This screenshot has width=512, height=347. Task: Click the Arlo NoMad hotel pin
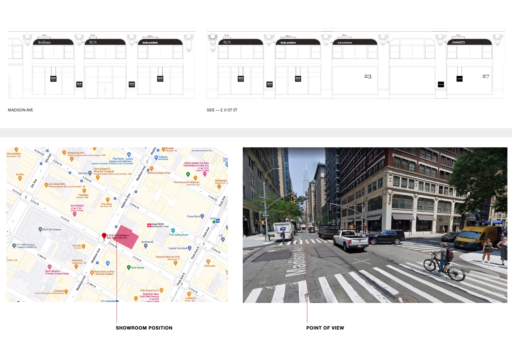click(x=74, y=214)
